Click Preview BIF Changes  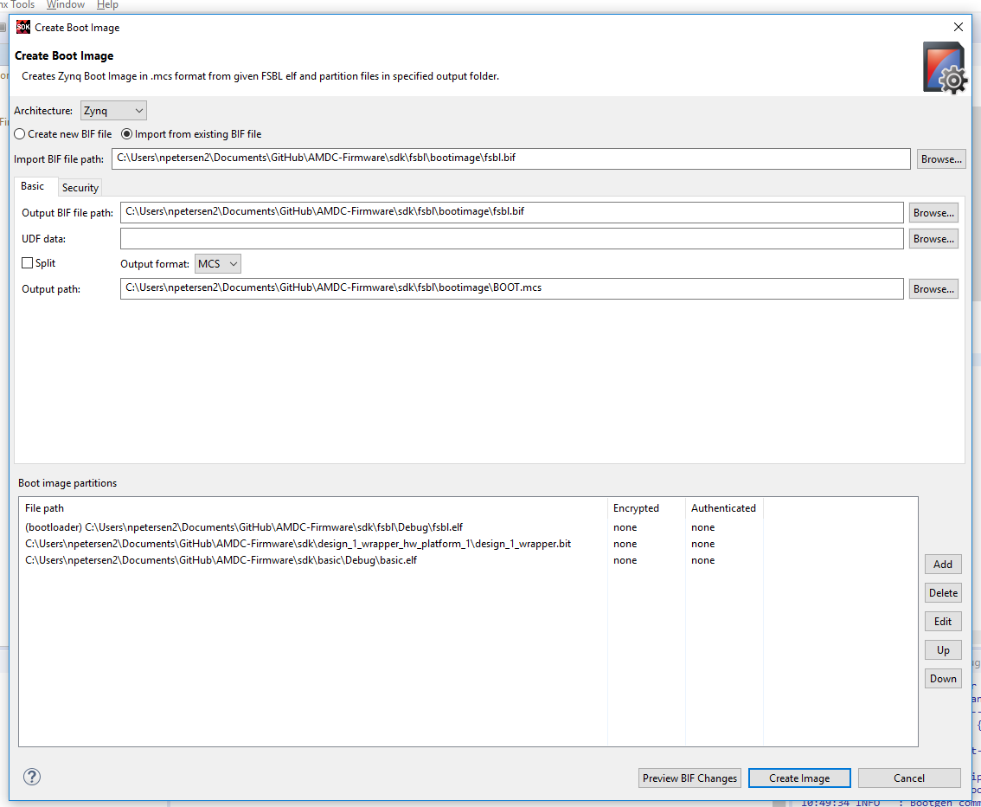689,778
